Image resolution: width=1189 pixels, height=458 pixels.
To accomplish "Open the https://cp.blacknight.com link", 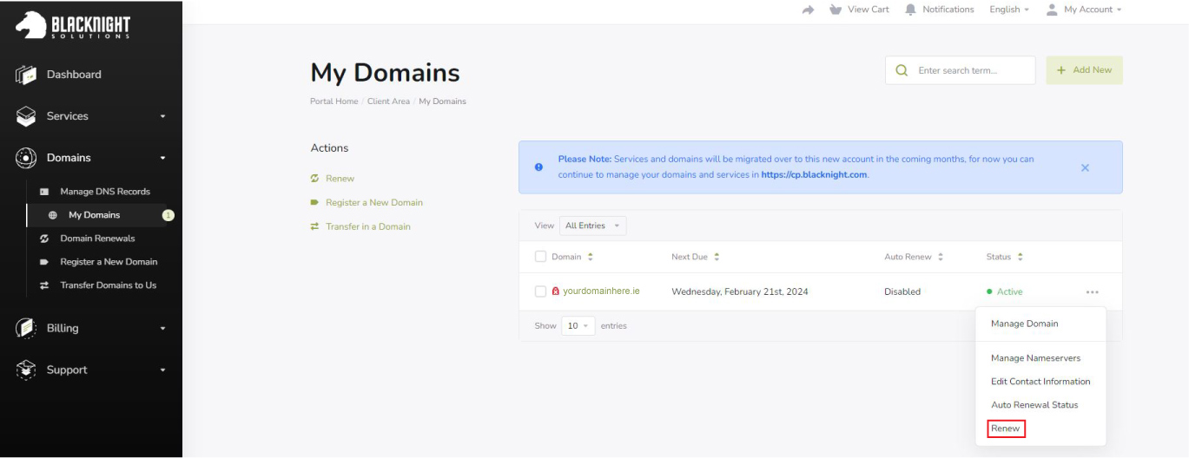I will pyautogui.click(x=814, y=174).
